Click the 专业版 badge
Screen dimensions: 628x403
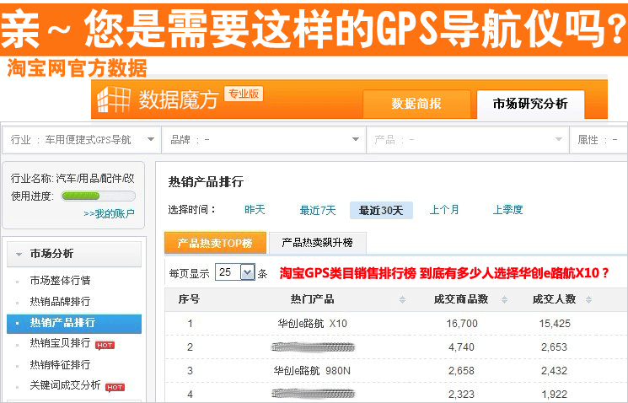click(x=244, y=94)
